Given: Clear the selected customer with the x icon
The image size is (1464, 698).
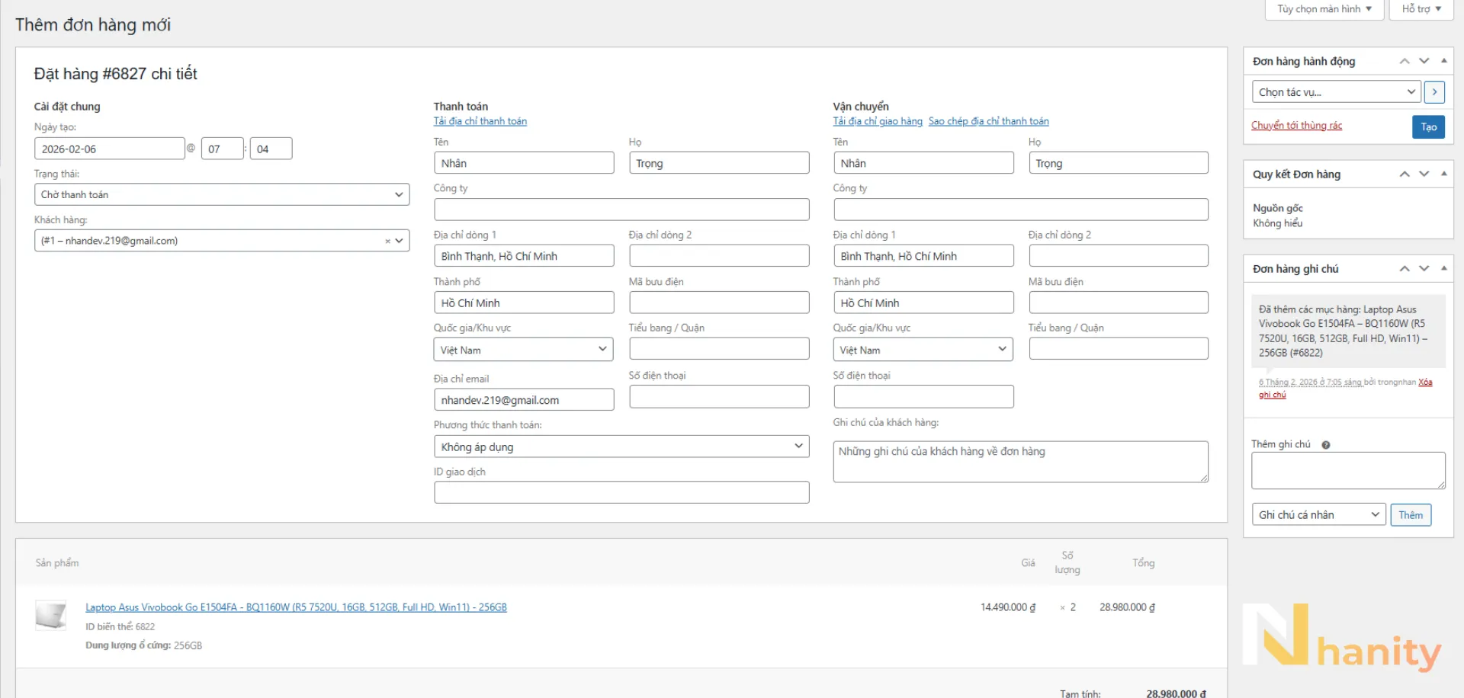Looking at the screenshot, I should click(x=387, y=241).
